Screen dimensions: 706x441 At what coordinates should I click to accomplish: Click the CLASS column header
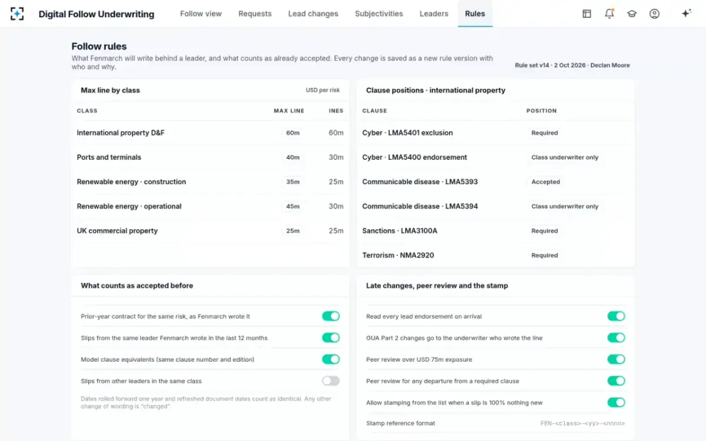[x=87, y=111]
